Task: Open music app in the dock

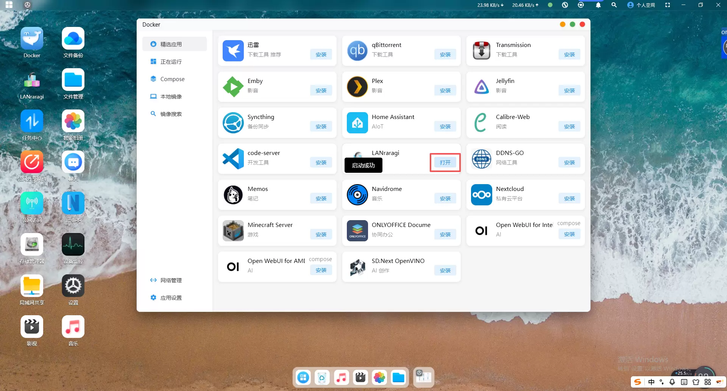Action: 341,377
